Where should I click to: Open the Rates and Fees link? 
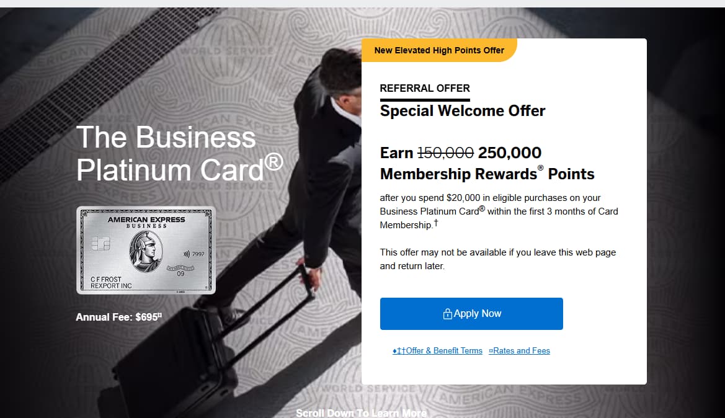pyautogui.click(x=522, y=351)
